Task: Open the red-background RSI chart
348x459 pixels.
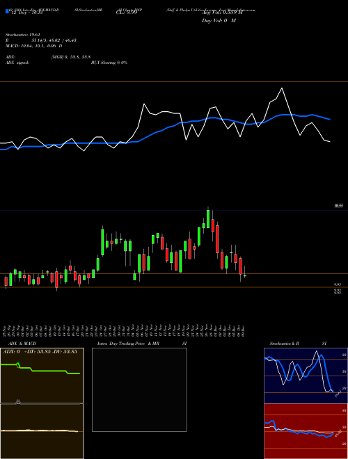Action: click(306, 431)
